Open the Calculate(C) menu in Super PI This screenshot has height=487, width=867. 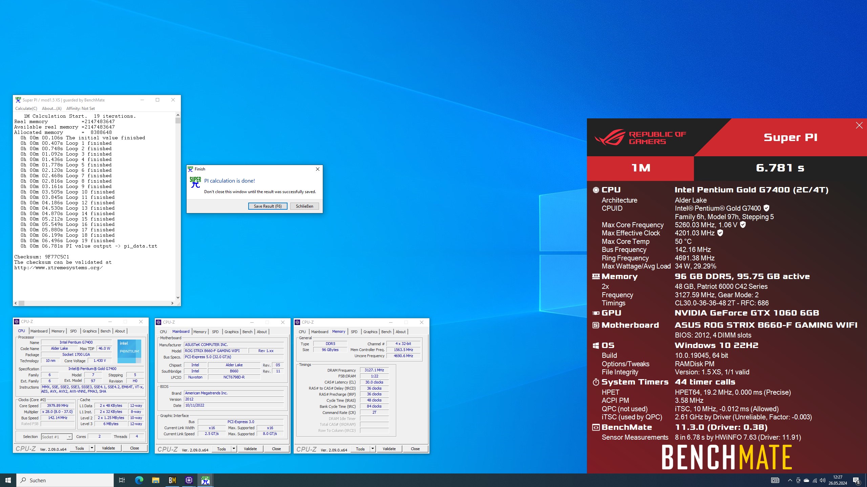(x=26, y=109)
